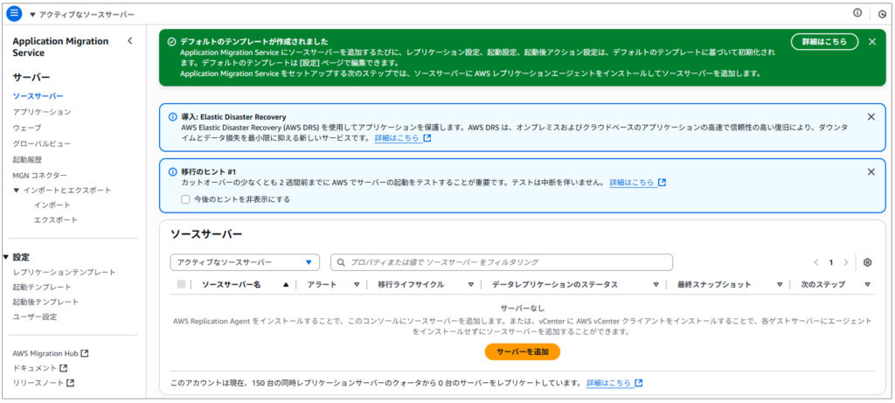This screenshot has width=895, height=403.
Task: Open the ドキュメント link
Action: pos(34,368)
